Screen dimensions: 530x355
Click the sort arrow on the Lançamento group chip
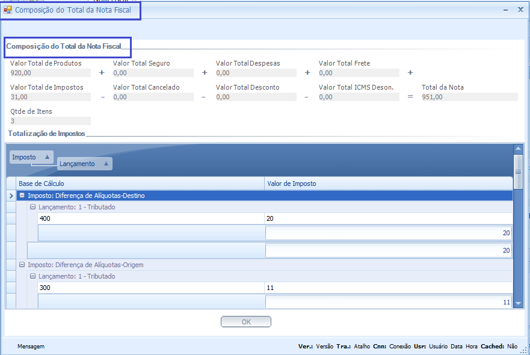click(x=106, y=164)
